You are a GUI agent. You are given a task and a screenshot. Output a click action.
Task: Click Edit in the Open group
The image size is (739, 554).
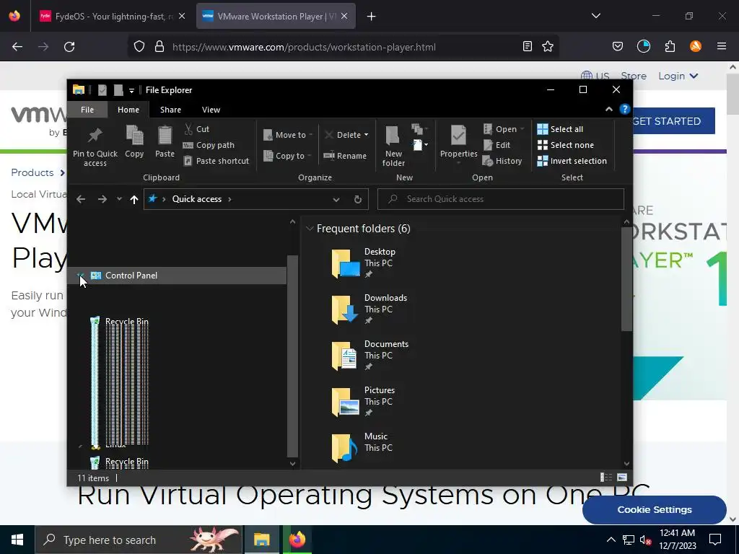click(x=497, y=145)
